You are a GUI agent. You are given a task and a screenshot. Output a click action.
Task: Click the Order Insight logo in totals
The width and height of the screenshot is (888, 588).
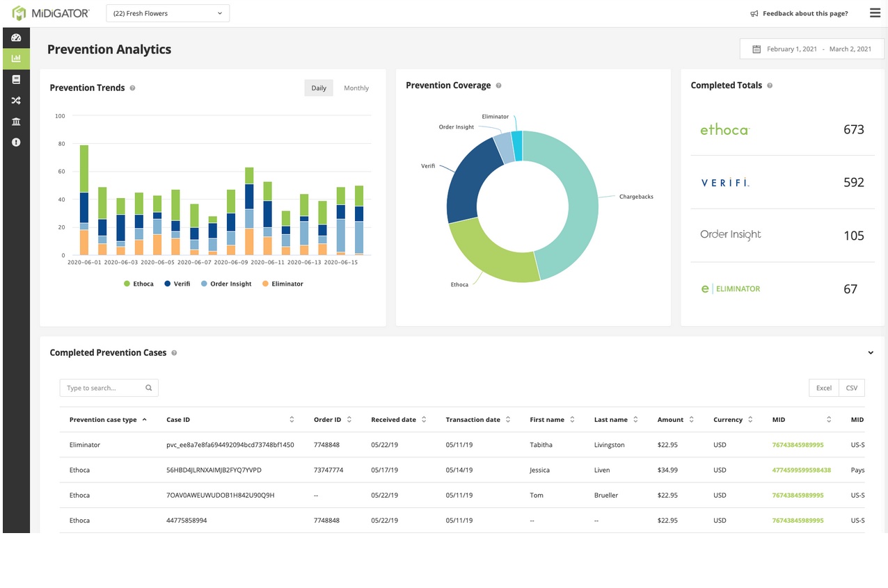731,235
